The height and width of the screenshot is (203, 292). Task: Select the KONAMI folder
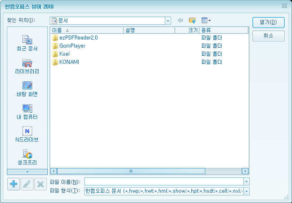[x=66, y=62]
